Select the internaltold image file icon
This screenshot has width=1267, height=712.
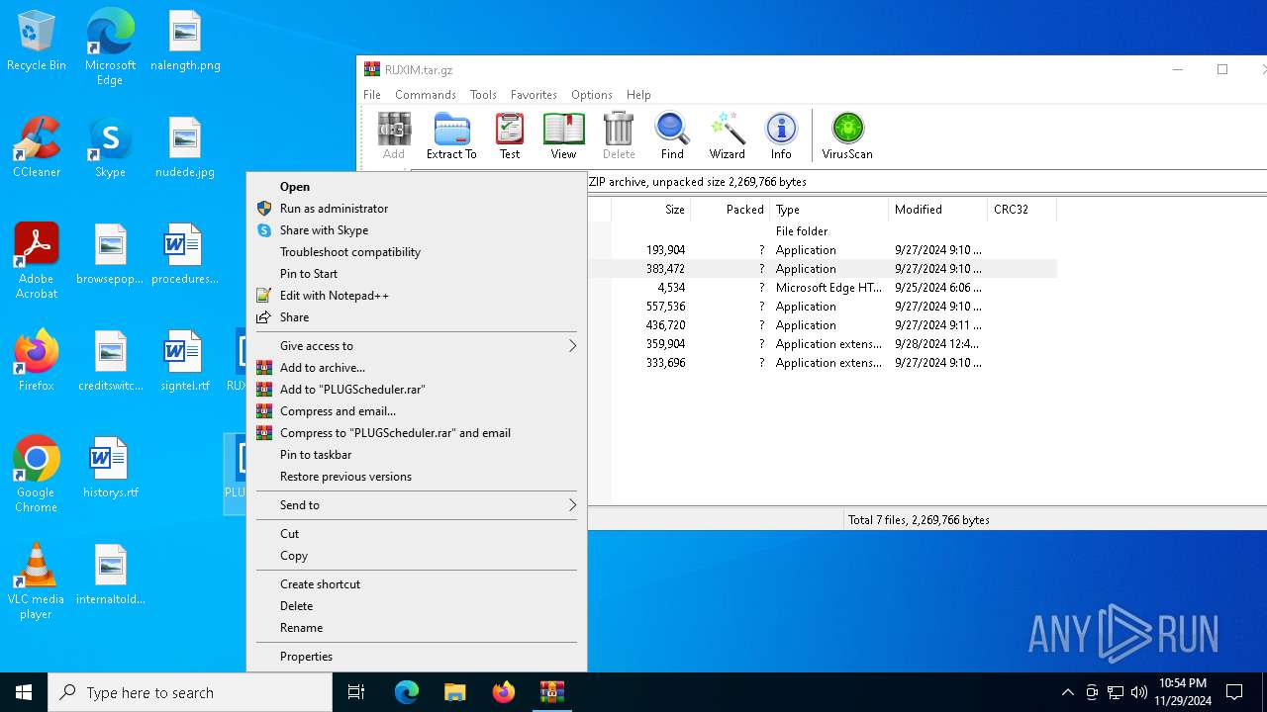pos(110,575)
